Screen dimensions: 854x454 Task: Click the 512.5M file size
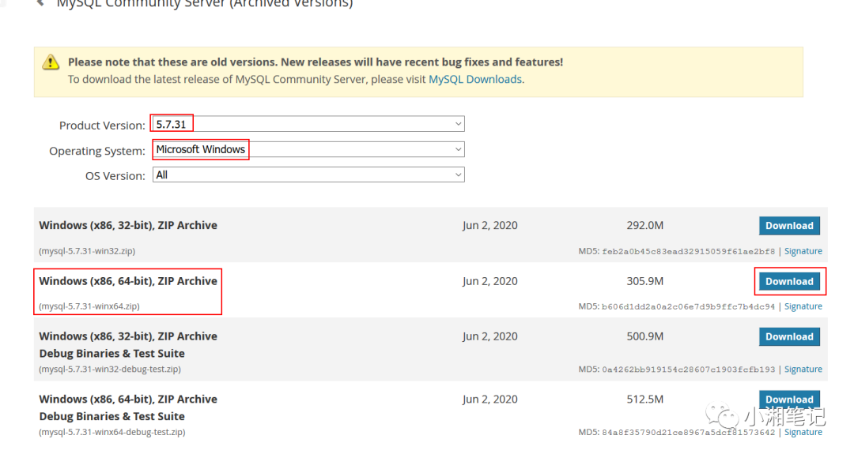tap(645, 400)
